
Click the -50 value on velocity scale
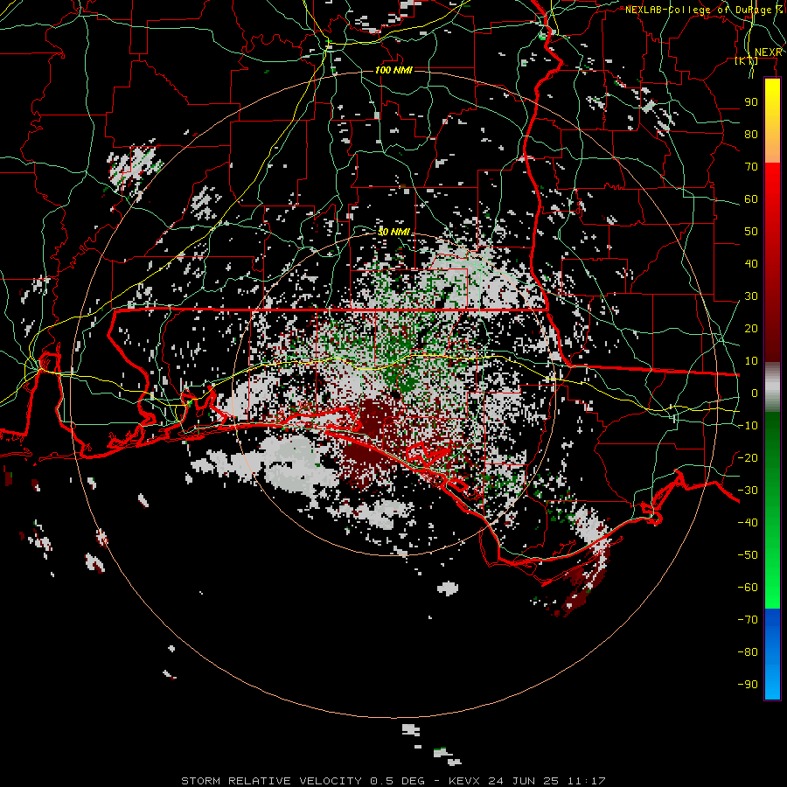[x=748, y=554]
